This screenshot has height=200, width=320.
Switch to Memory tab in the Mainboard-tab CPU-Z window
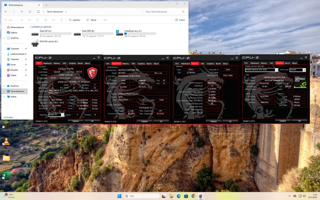[126, 64]
